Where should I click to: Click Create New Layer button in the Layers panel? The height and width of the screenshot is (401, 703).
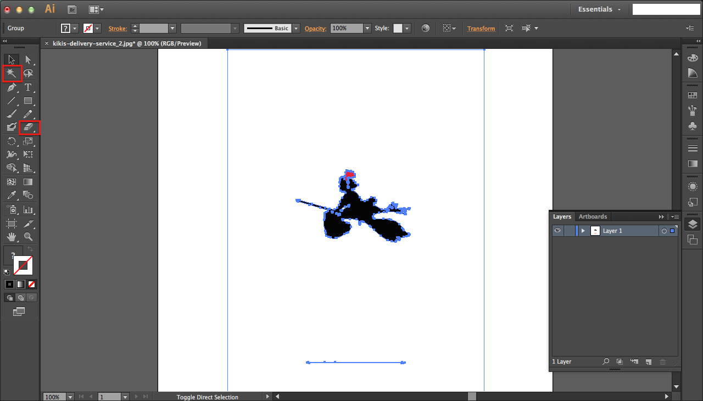649,361
